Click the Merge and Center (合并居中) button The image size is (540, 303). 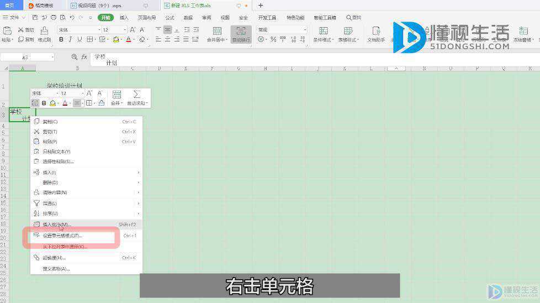(217, 34)
